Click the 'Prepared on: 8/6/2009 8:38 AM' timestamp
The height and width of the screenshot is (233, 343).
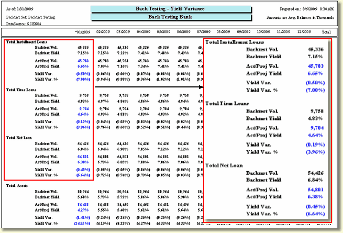[x=307, y=9]
